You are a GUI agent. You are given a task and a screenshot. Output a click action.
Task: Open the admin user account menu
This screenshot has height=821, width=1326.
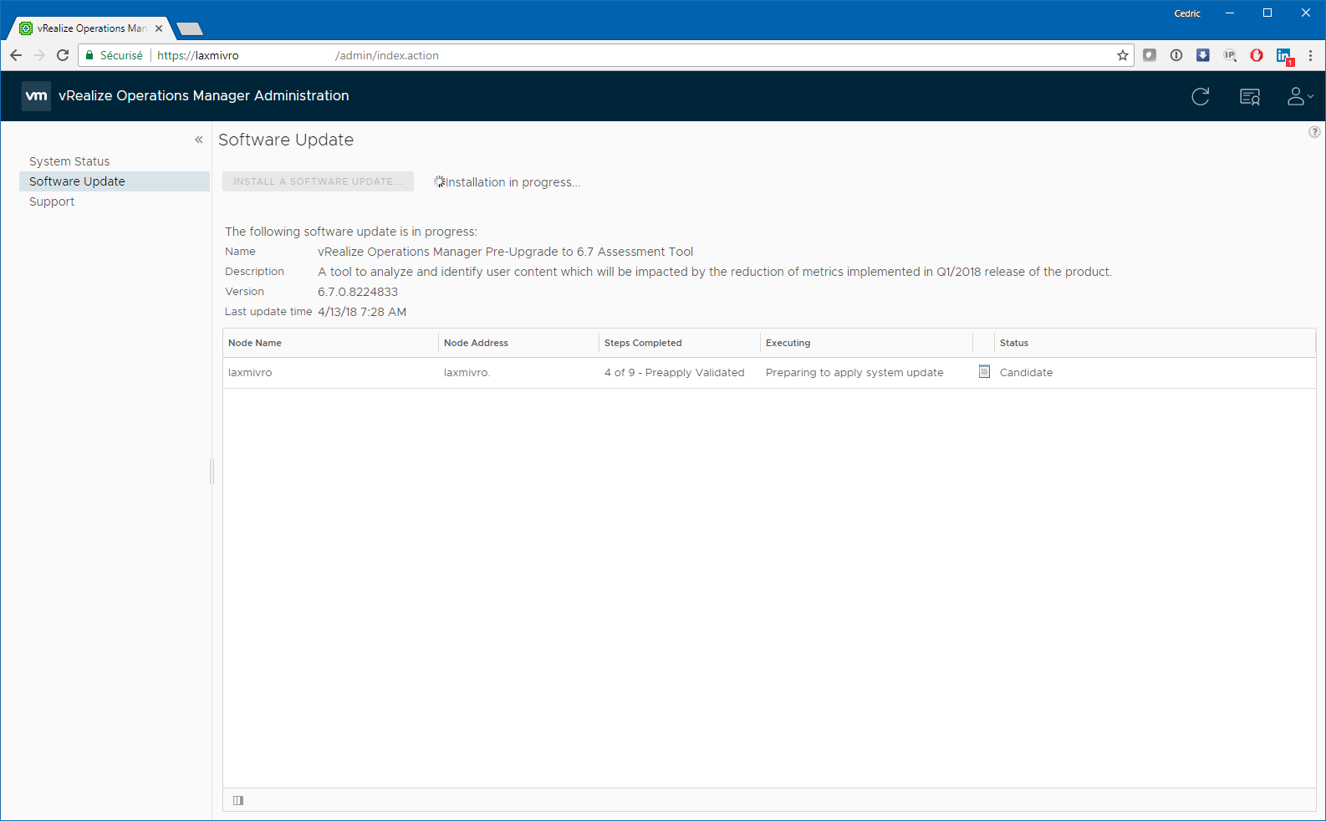(1298, 97)
